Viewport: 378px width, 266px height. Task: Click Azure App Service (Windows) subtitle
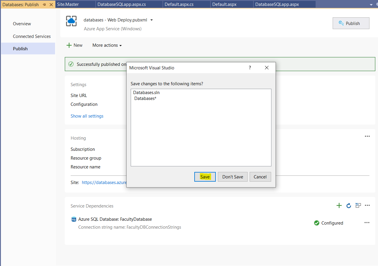pos(113,29)
